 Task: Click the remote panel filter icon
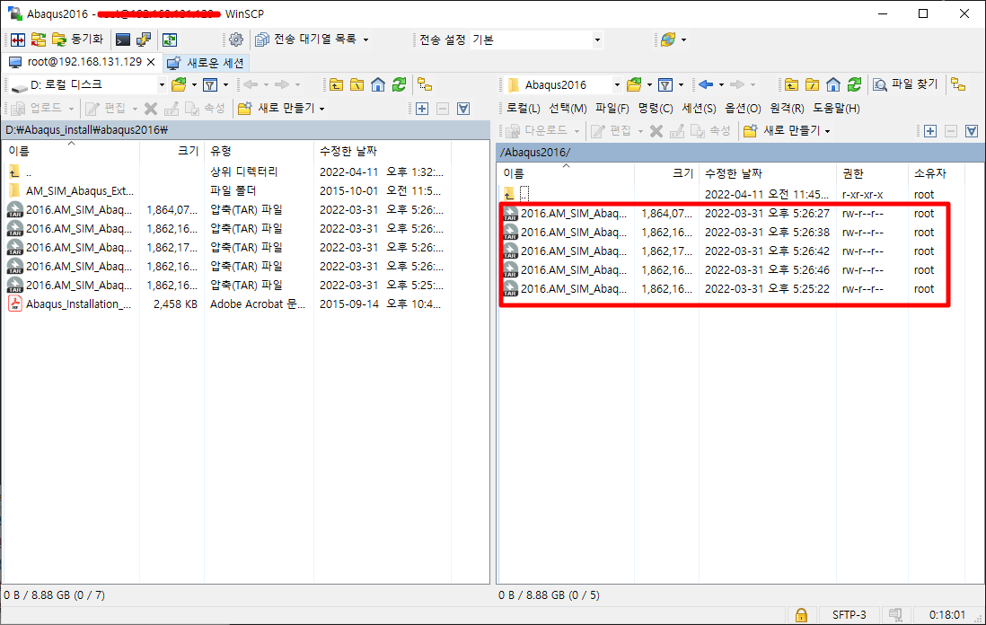pyautogui.click(x=665, y=85)
